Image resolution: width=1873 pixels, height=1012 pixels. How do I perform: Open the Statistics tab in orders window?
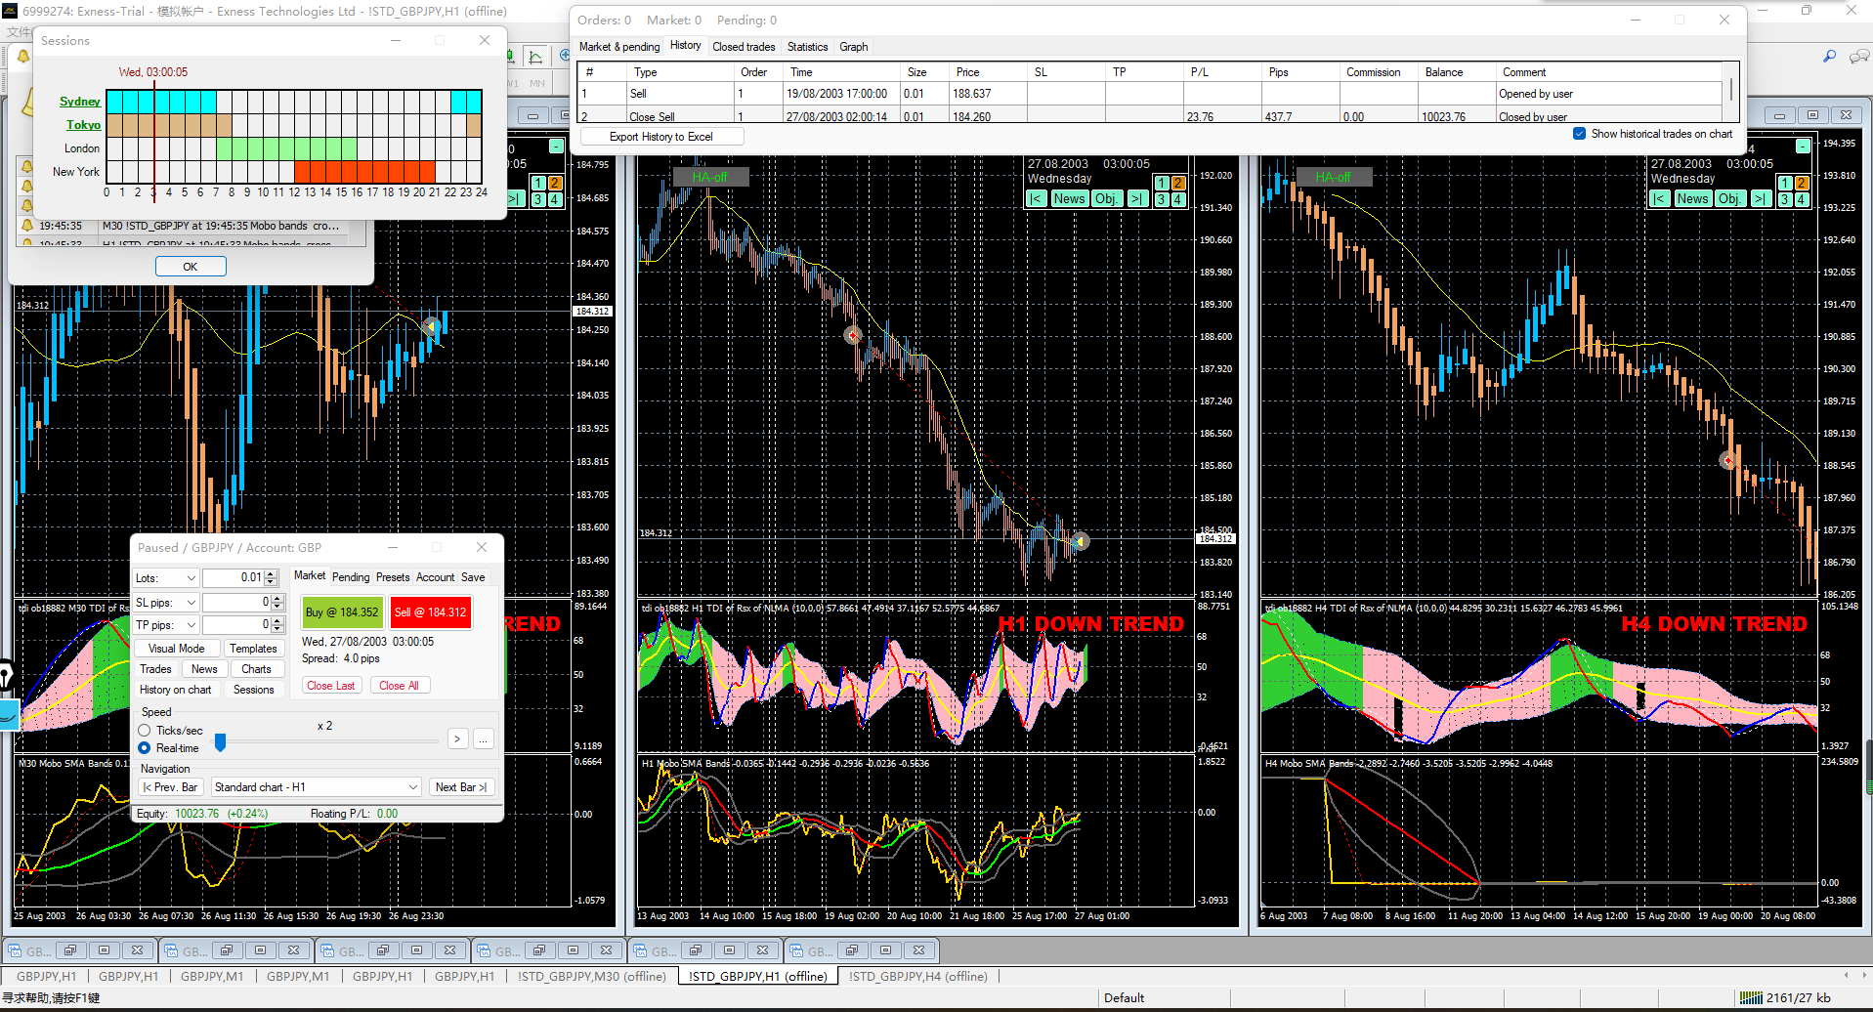click(807, 47)
